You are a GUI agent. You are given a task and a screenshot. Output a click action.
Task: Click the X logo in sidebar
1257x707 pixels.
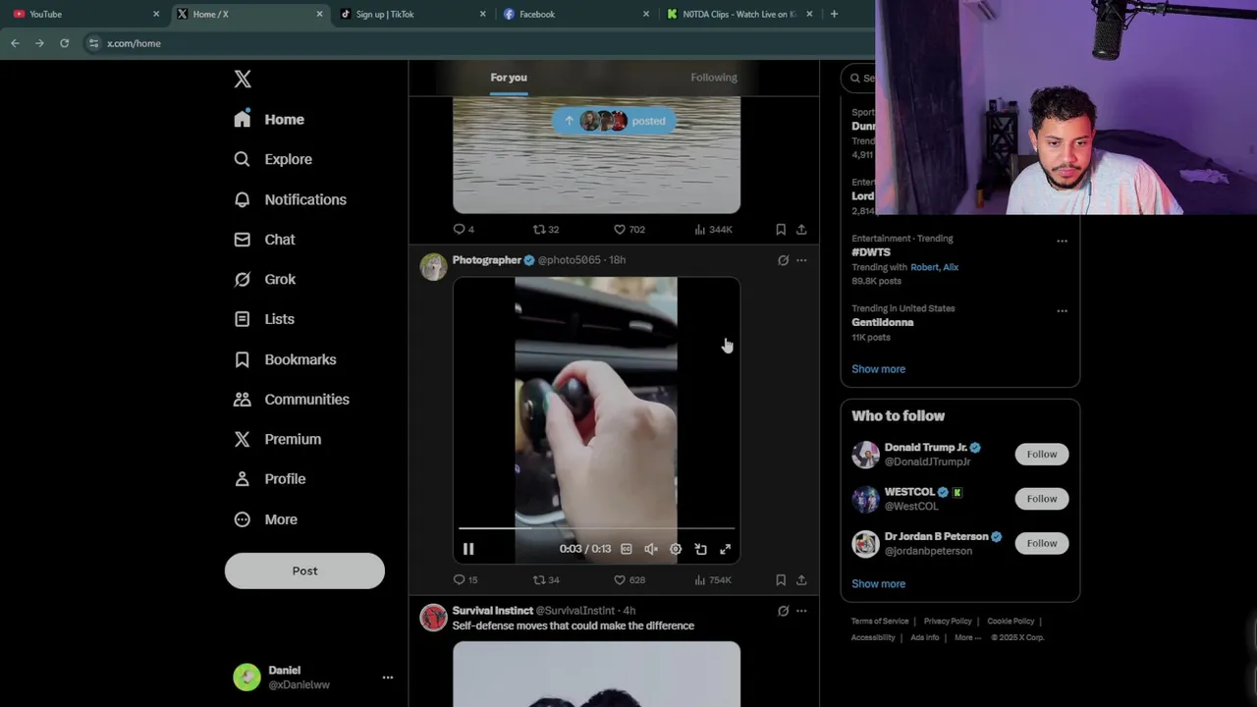coord(243,79)
